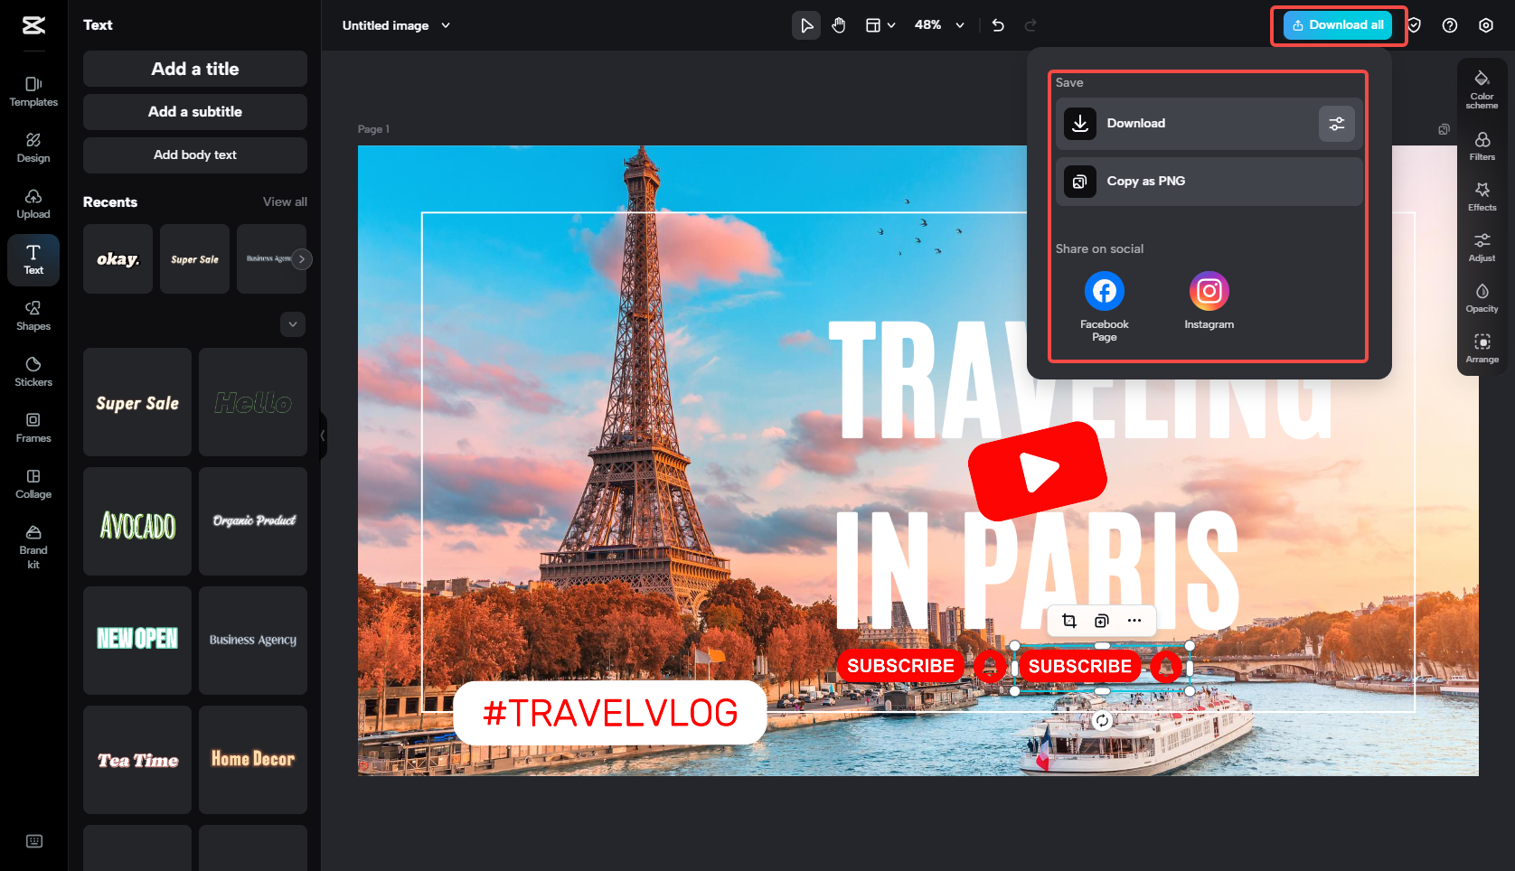The width and height of the screenshot is (1515, 871).
Task: Expand the text presets dropdown chevron
Action: click(293, 324)
